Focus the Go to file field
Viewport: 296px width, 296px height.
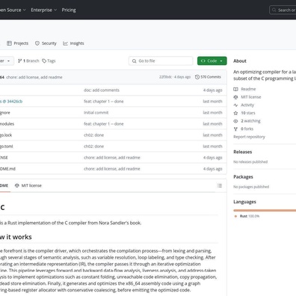click(161, 61)
